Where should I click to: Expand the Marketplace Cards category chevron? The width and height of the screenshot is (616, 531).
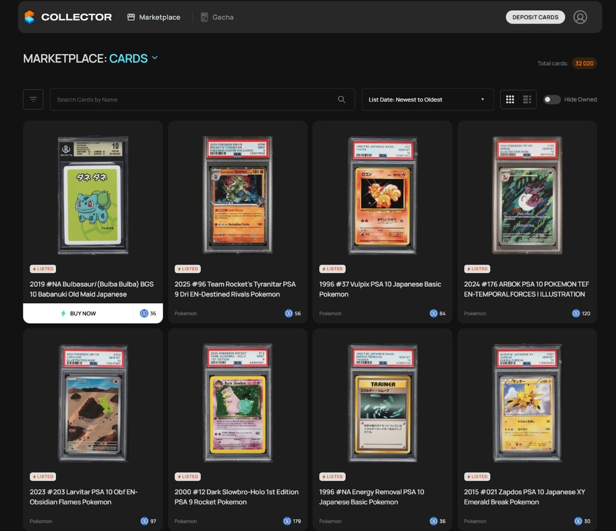(155, 58)
